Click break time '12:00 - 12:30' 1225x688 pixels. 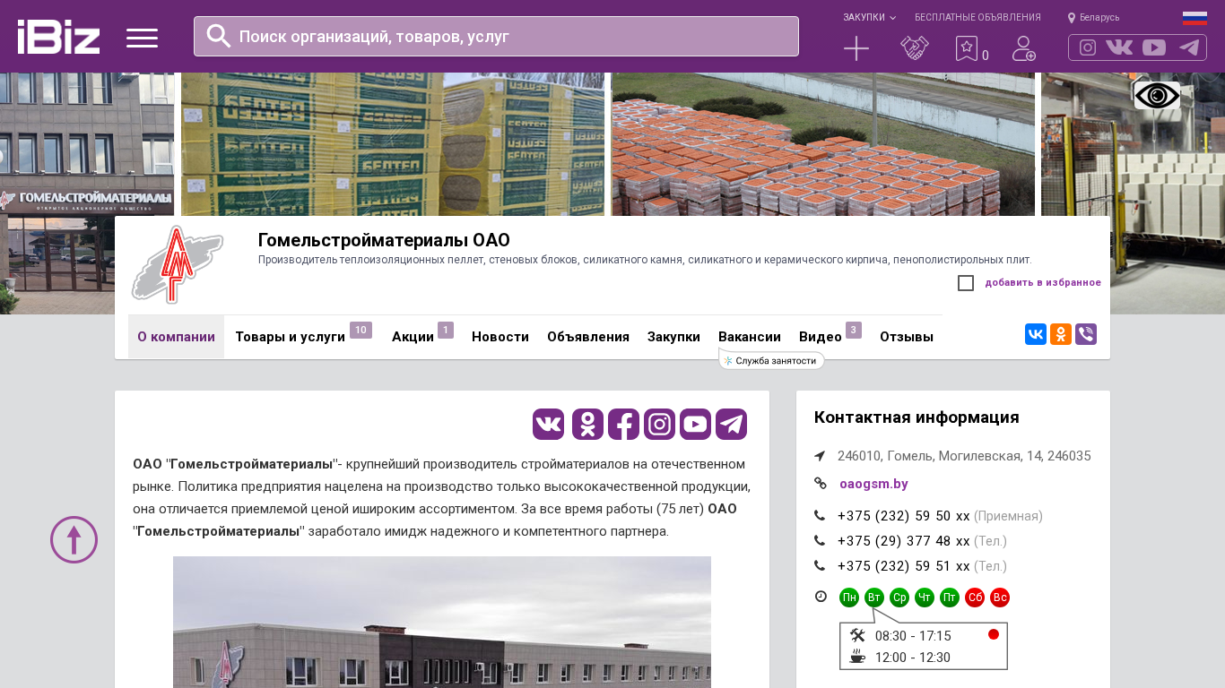click(913, 658)
